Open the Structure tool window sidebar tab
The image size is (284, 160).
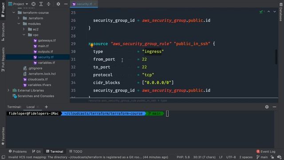[x=3, y=32]
